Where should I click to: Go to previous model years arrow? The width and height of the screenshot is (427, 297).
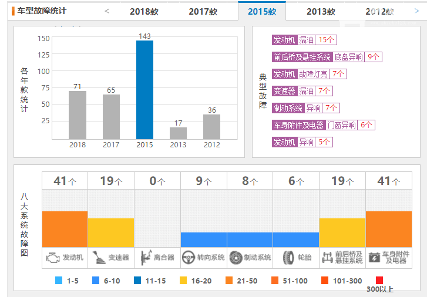[x=107, y=11]
